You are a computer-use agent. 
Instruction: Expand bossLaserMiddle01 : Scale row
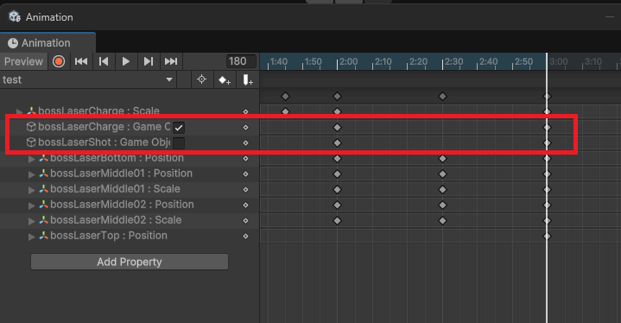pyautogui.click(x=32, y=190)
